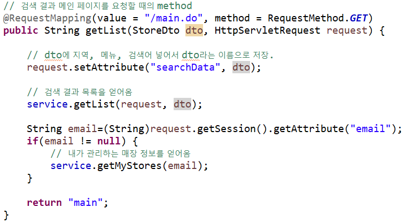Click getAttribute method call
The height and width of the screenshot is (223, 405).
pos(309,129)
